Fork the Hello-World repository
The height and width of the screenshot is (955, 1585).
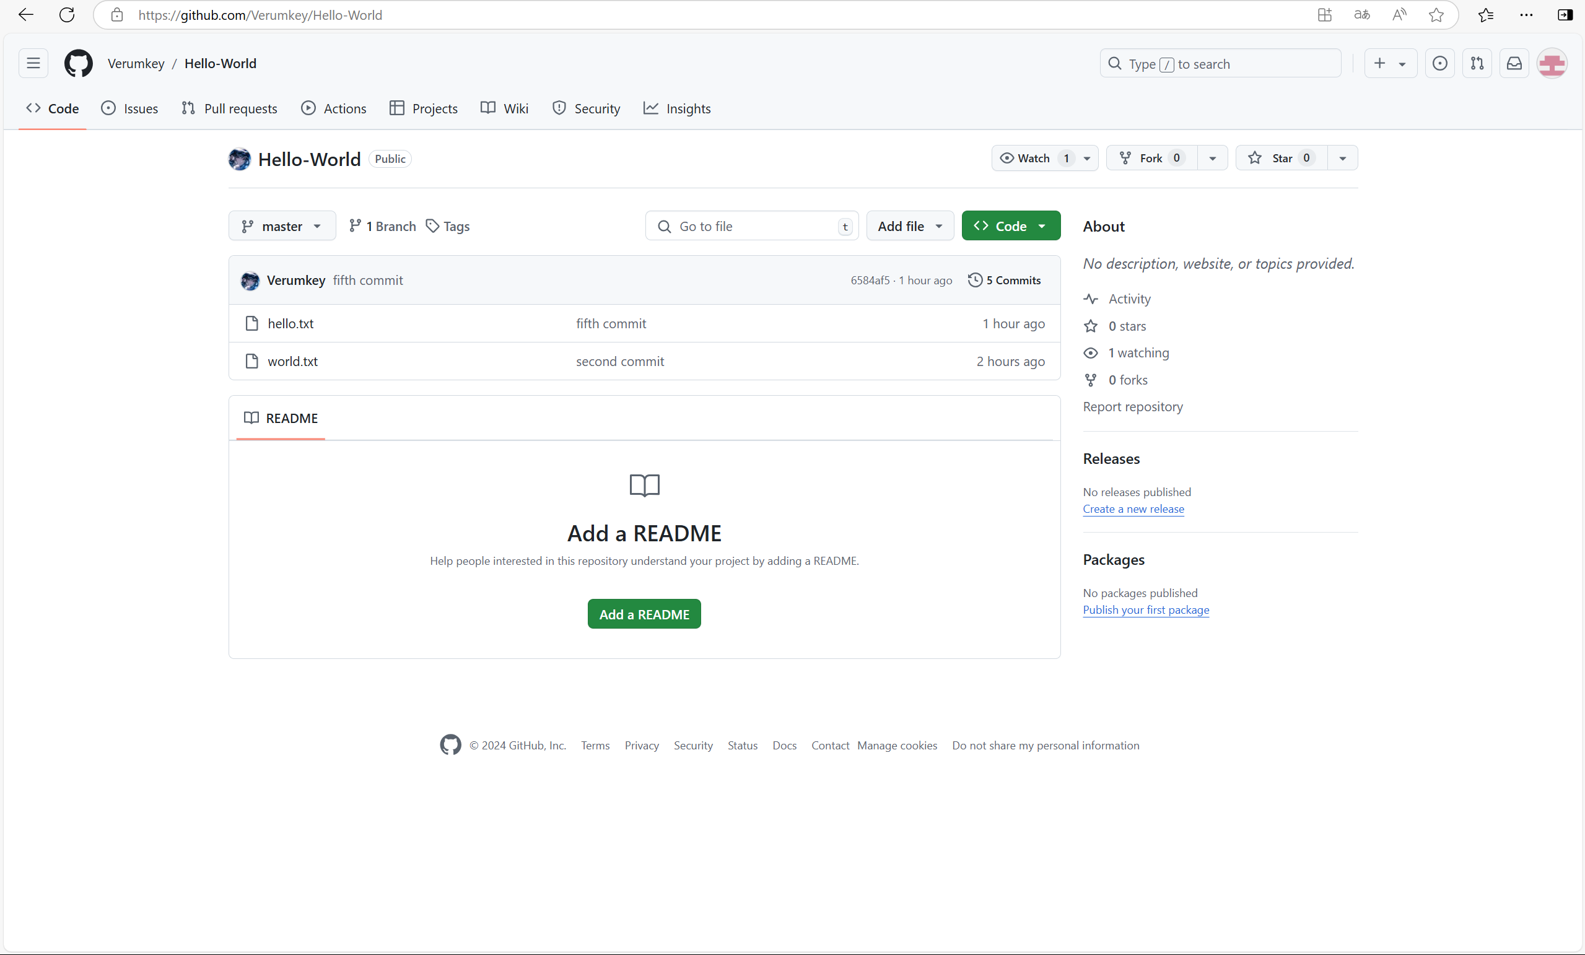pos(1151,158)
